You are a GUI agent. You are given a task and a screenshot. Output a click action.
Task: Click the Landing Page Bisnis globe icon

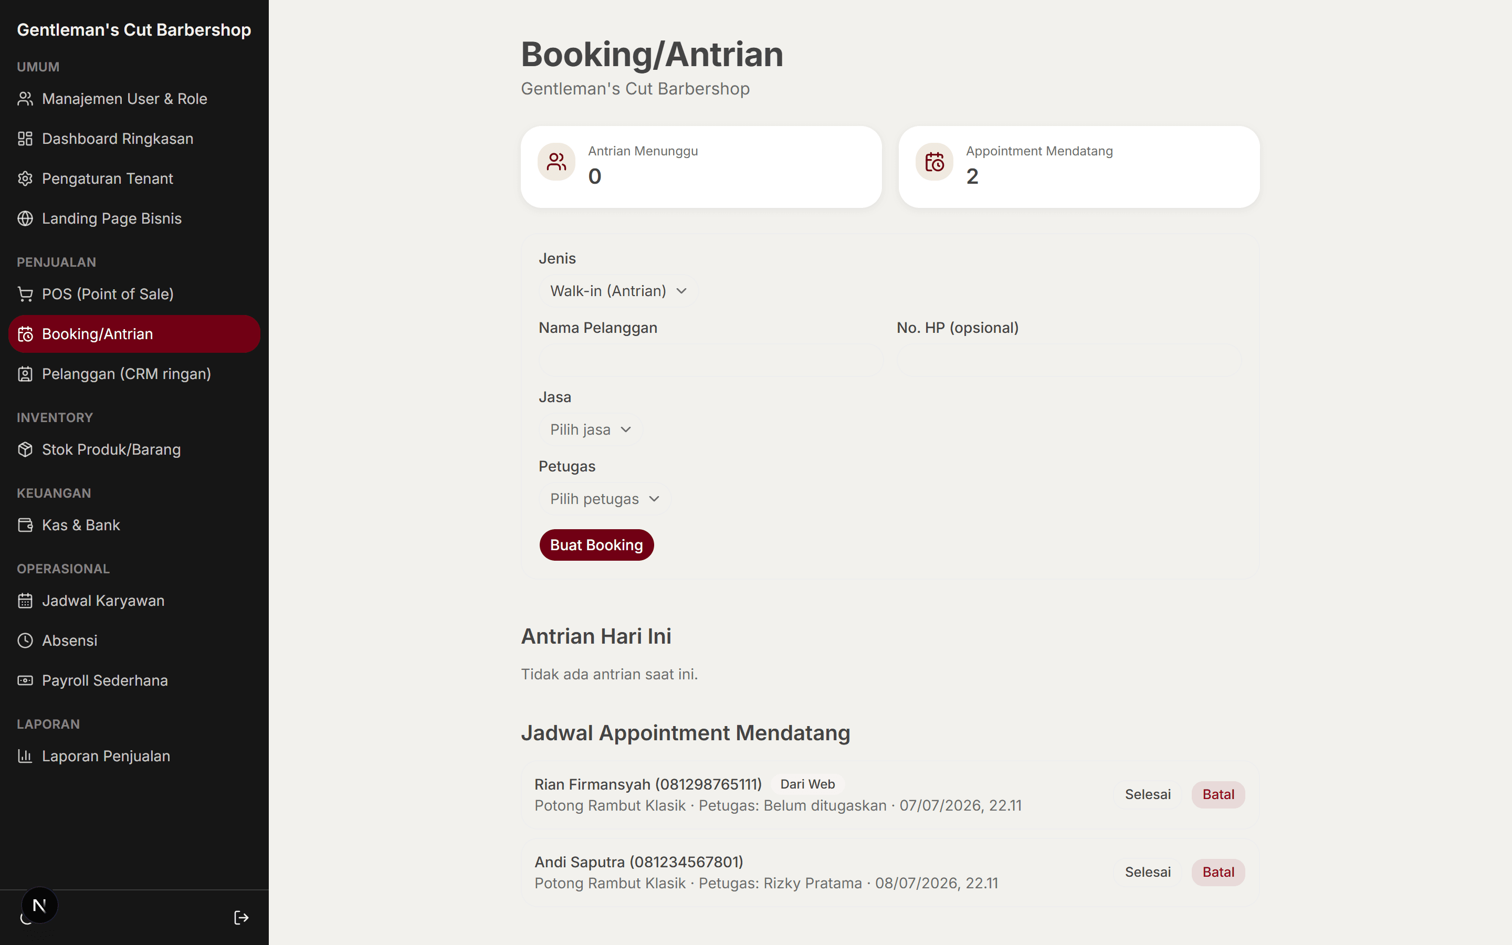[25, 219]
